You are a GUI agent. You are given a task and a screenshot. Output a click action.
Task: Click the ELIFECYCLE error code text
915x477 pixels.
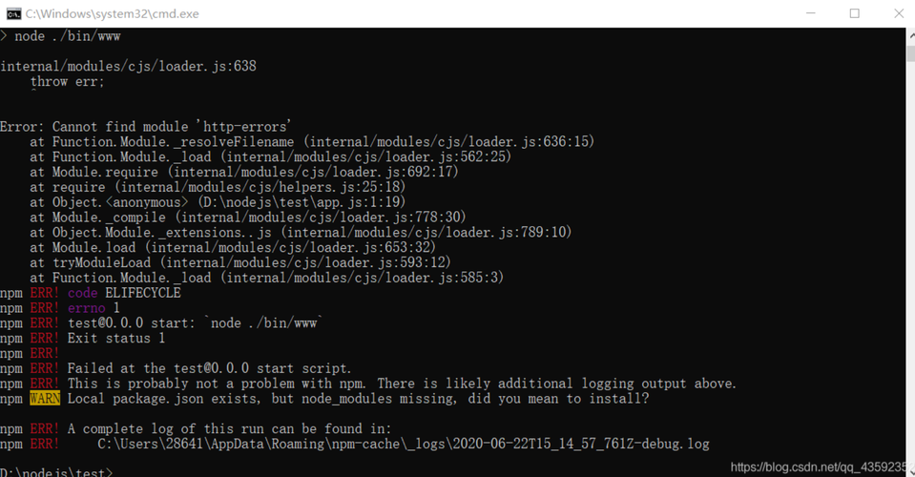[x=143, y=293]
